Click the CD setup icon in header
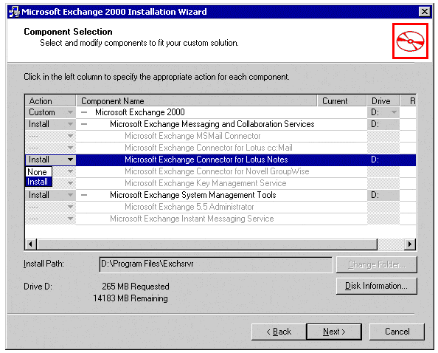 tap(410, 41)
